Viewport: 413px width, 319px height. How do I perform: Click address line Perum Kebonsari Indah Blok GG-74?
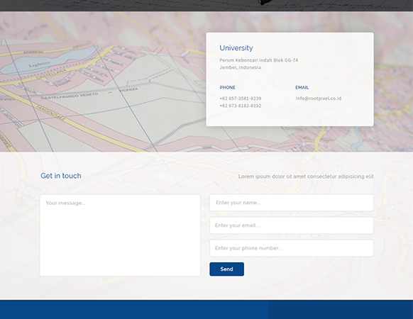coord(259,60)
